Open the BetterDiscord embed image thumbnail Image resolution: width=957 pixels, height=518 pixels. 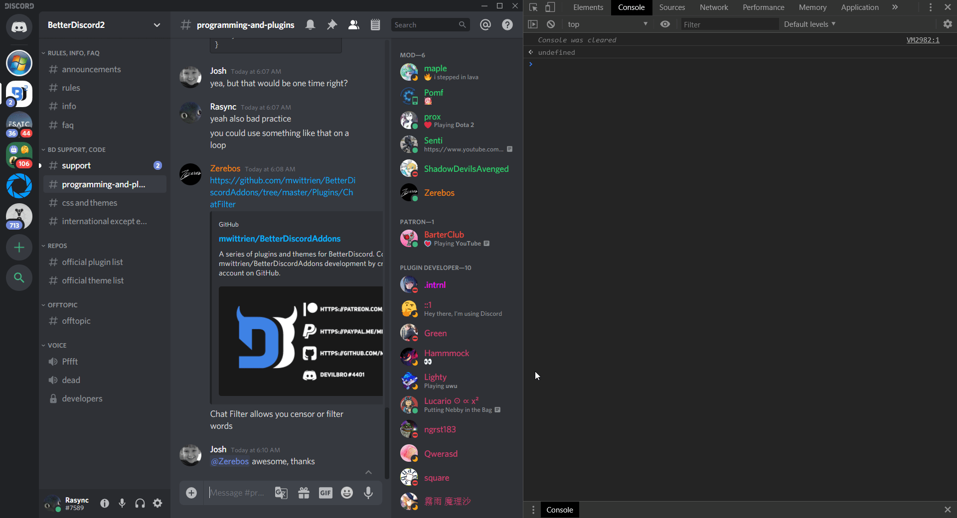point(301,341)
